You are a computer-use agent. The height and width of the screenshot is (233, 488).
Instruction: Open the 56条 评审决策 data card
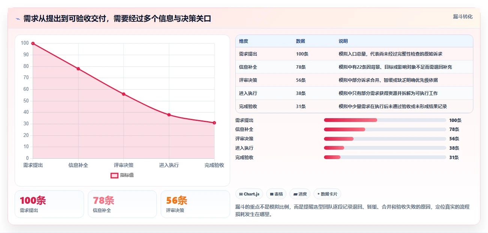195,204
